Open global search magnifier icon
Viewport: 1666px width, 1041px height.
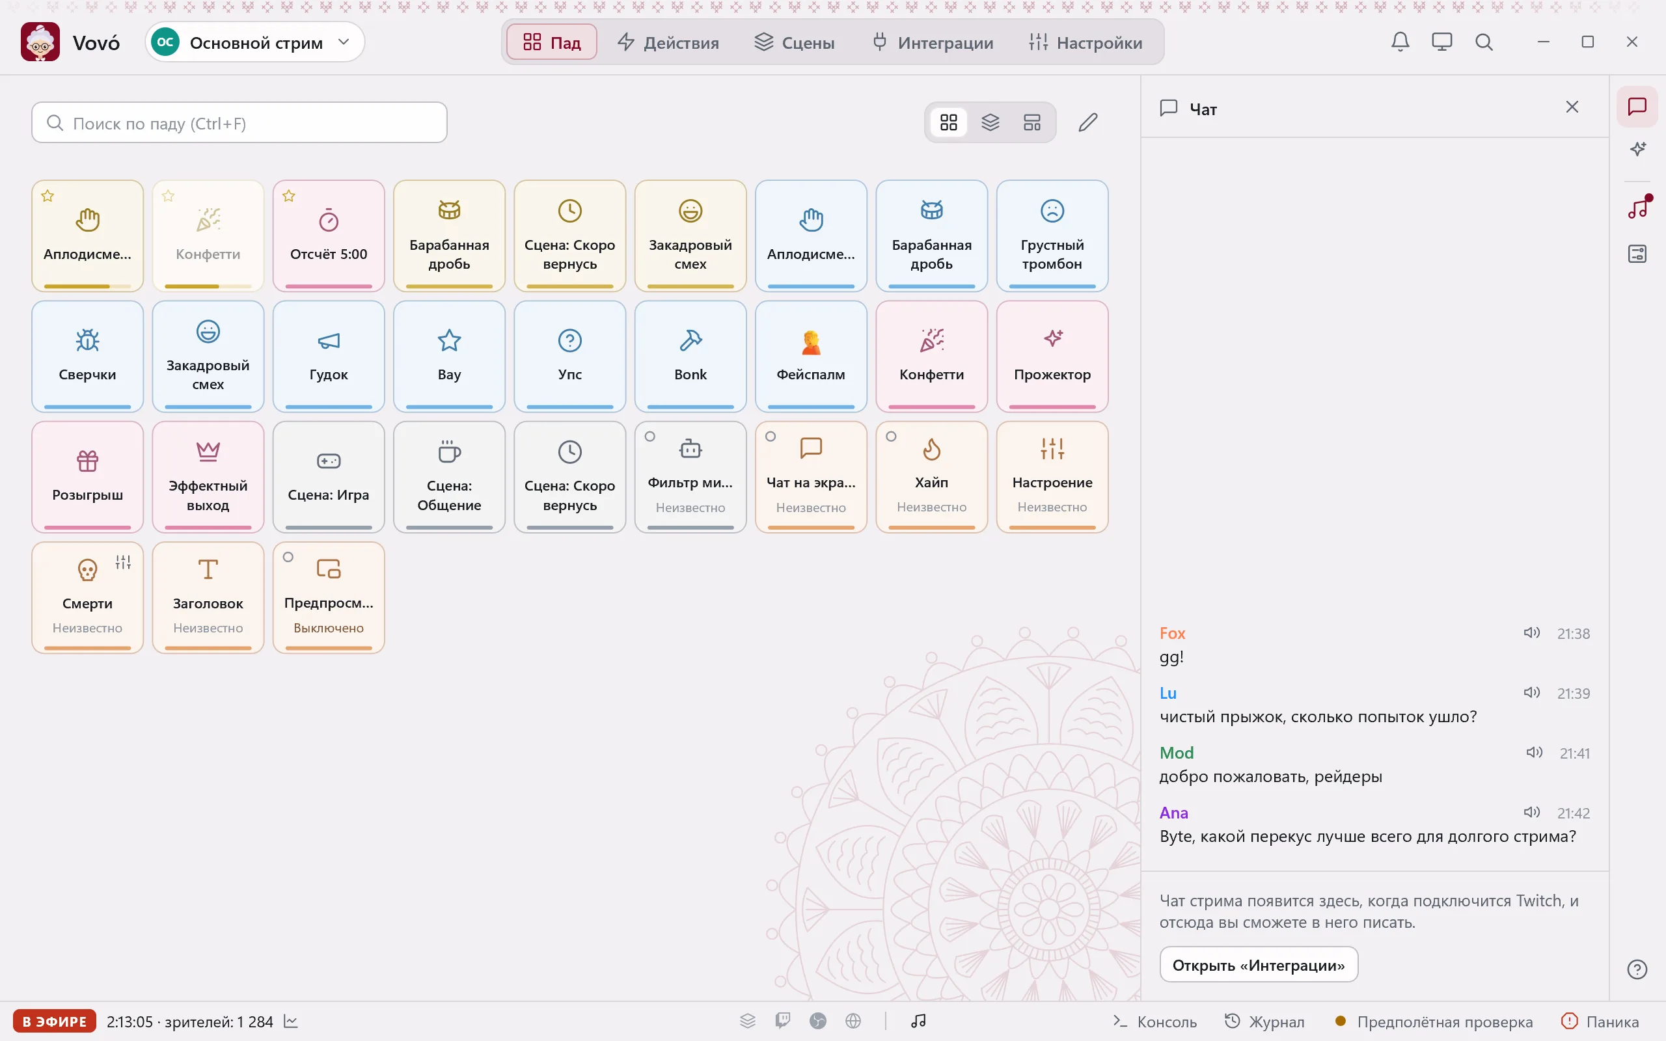point(1484,42)
